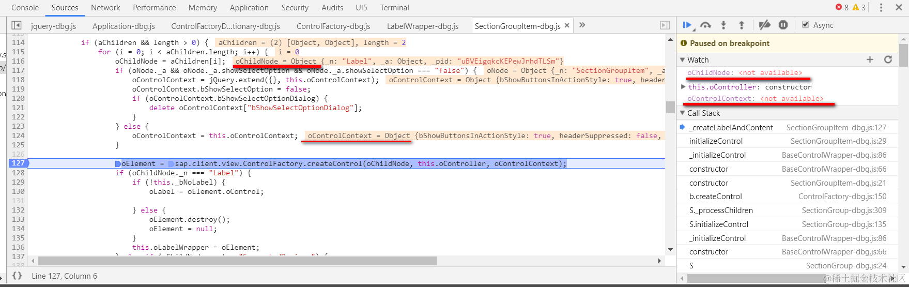
Task: Open the Performance tab
Action: (x=155, y=7)
